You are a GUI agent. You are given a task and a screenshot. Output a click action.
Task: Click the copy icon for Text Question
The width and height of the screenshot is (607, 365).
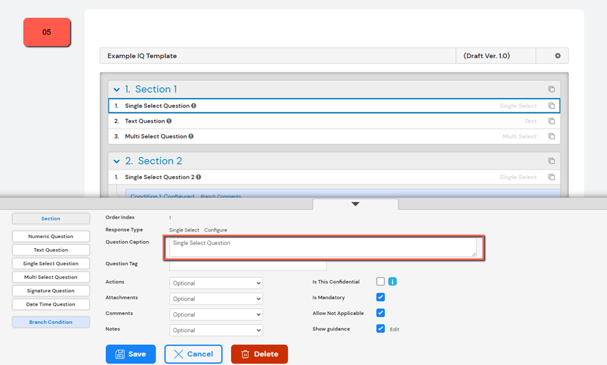(551, 121)
